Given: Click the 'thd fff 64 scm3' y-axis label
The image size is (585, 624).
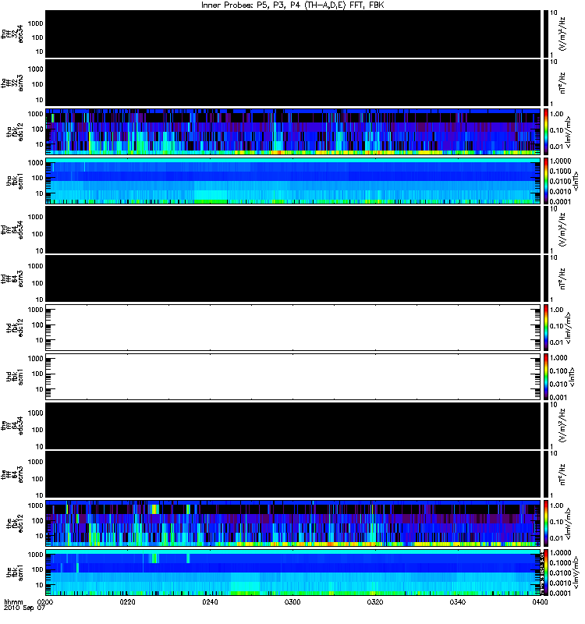Looking at the screenshot, I should (x=12, y=278).
